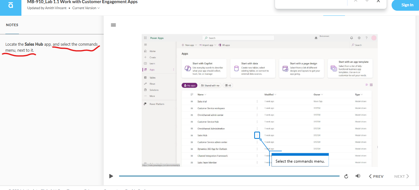Go to Home in left navigation
Image resolution: width=419 pixels, height=190 pixels.
(x=152, y=51)
